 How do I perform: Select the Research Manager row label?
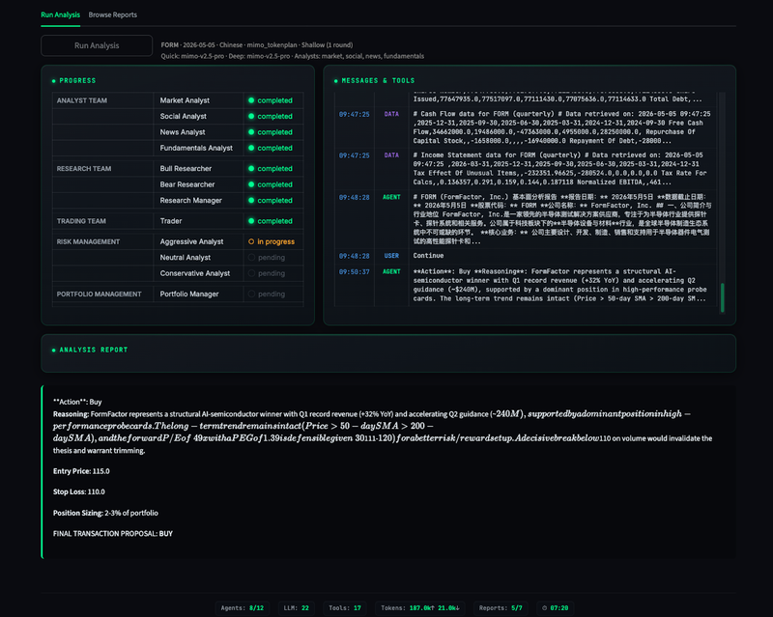190,200
